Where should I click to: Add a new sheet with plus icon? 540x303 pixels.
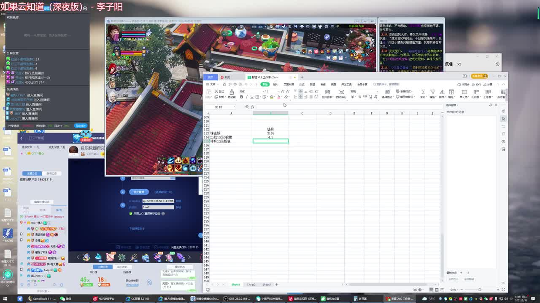pyautogui.click(x=277, y=284)
